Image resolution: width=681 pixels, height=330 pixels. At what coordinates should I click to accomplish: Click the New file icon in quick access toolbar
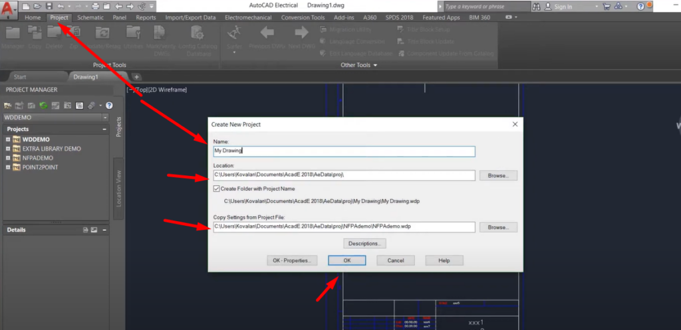click(x=26, y=6)
